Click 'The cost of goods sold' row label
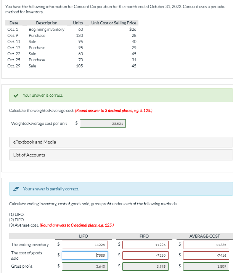 pos(27,255)
